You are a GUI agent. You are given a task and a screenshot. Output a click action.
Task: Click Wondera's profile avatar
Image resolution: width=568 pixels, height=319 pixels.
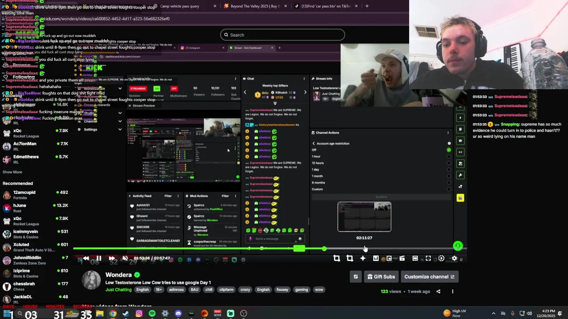[91, 280]
